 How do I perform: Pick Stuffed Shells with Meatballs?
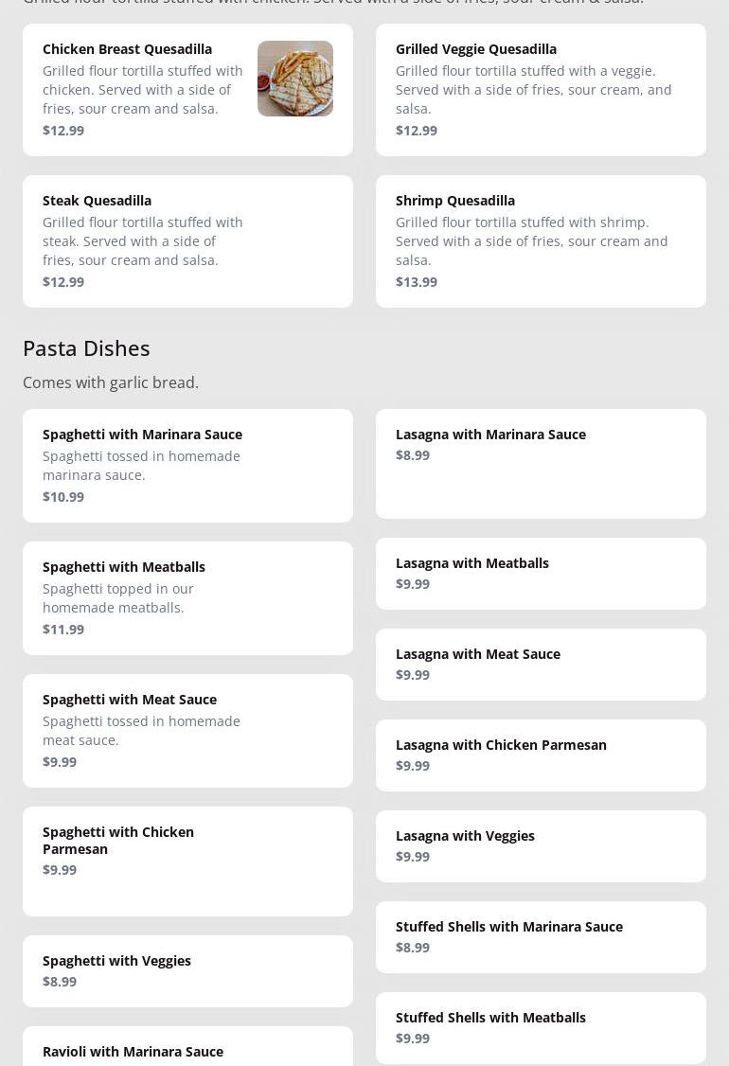click(x=540, y=1027)
